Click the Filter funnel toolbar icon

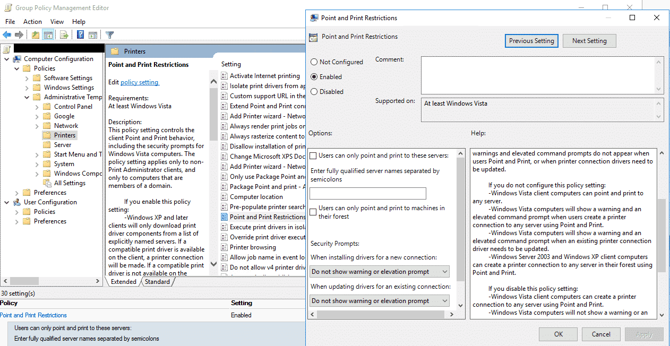(x=109, y=35)
